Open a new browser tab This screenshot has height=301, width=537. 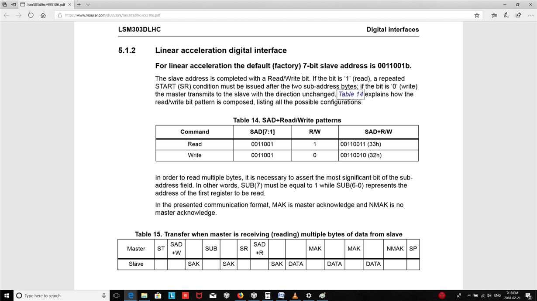click(79, 5)
